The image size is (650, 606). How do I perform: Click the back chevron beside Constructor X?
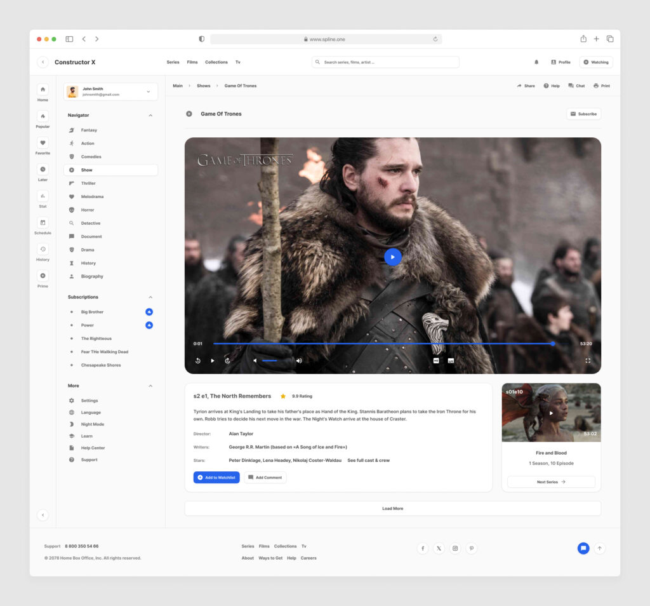[x=43, y=62]
